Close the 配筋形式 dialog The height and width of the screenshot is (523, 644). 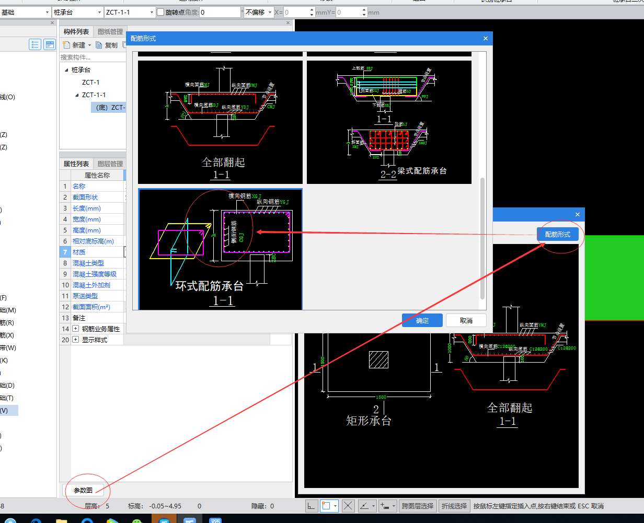486,38
